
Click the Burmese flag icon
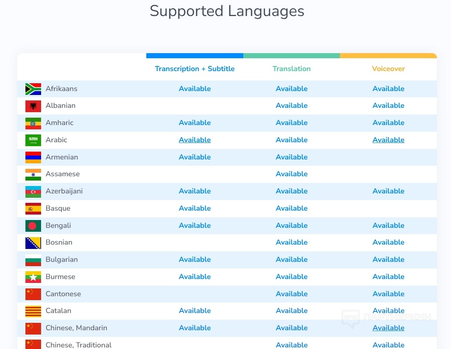click(33, 277)
